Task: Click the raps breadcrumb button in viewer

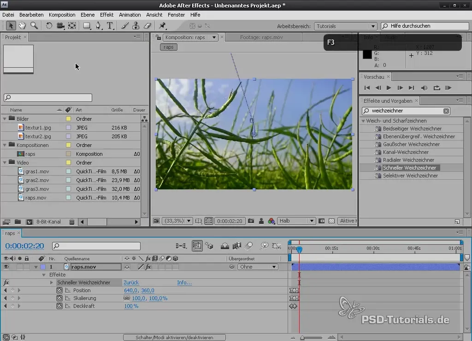Action: pyautogui.click(x=169, y=47)
